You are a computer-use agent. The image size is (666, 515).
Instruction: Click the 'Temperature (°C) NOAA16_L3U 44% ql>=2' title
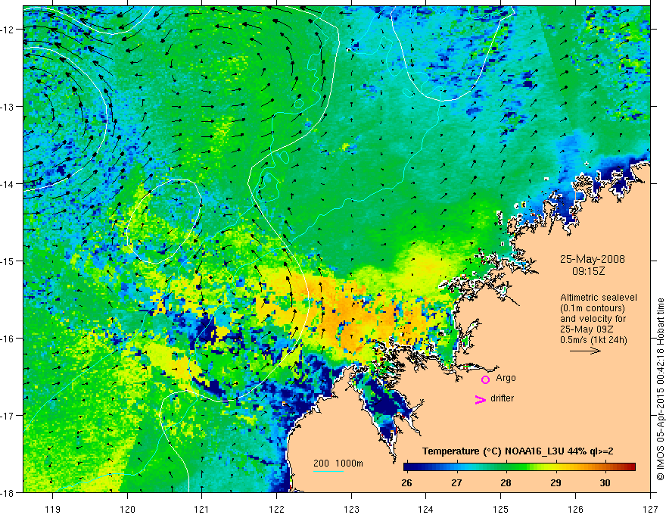tap(518, 451)
